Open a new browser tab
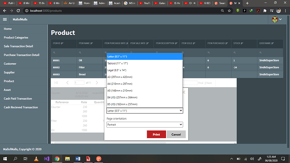290x163 pixels. 247,3
